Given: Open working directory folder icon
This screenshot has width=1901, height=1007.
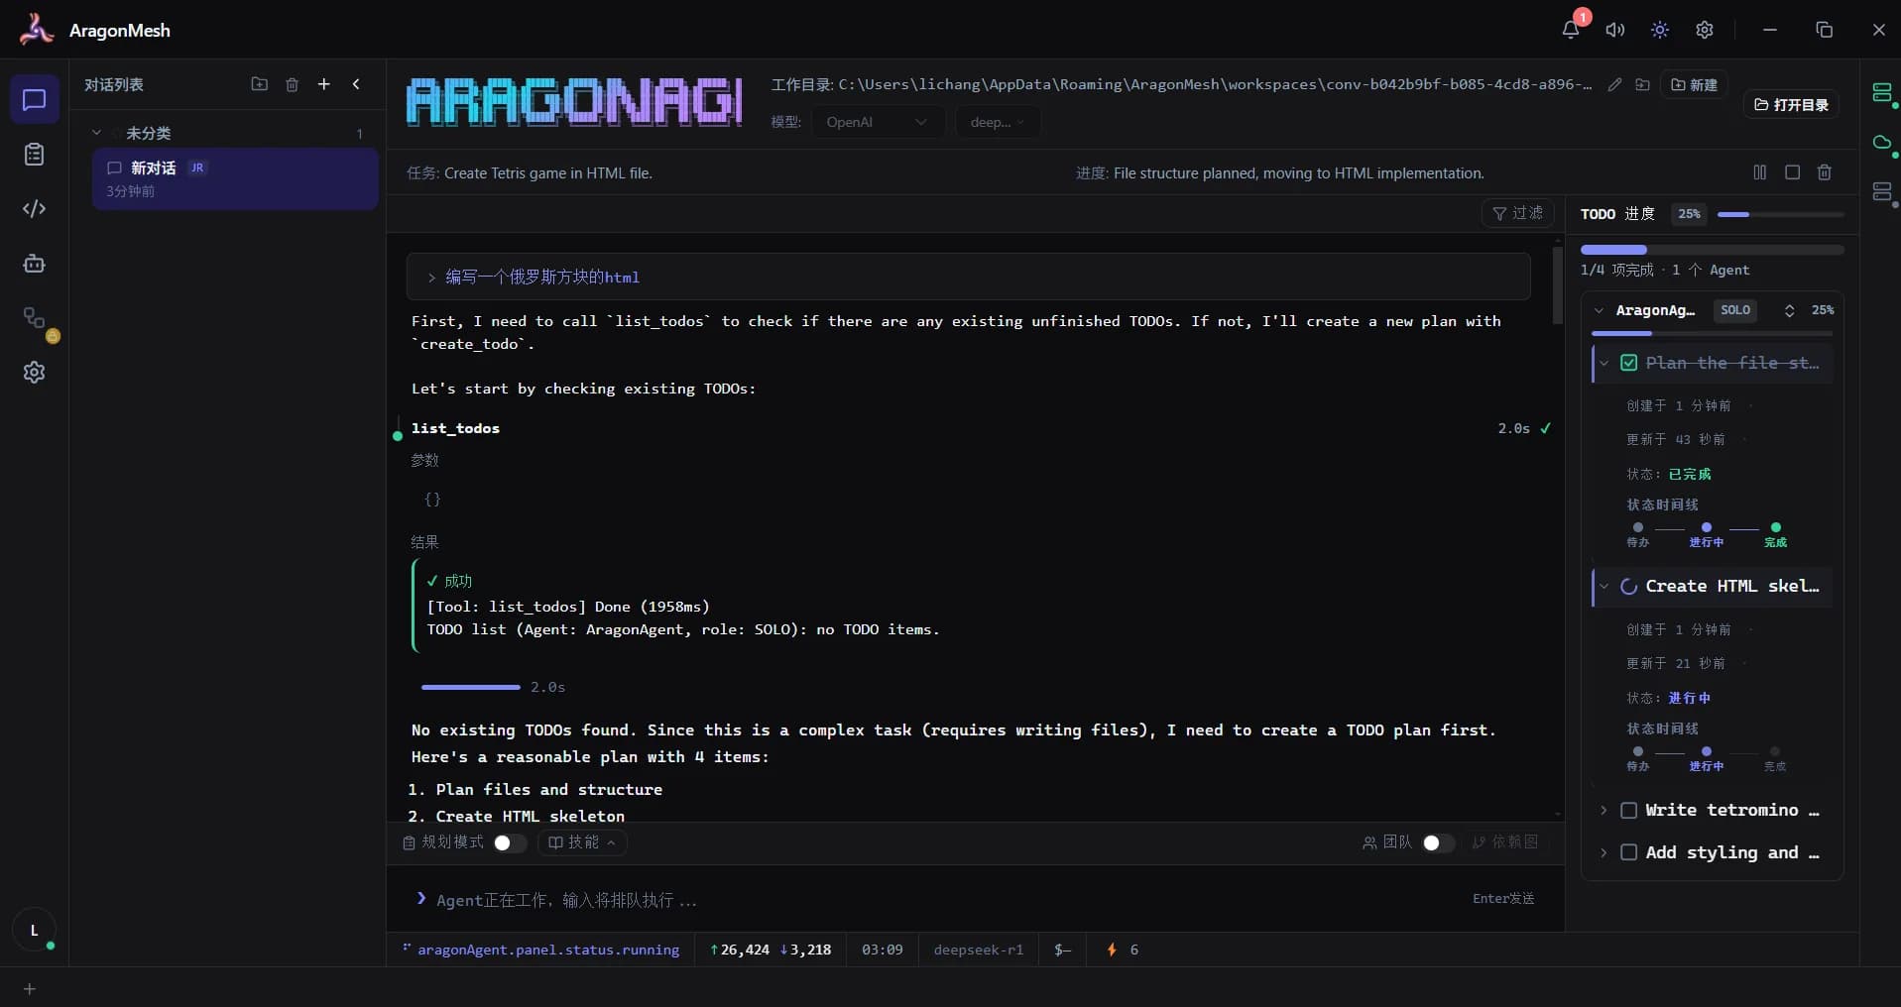Looking at the screenshot, I should coord(1642,84).
